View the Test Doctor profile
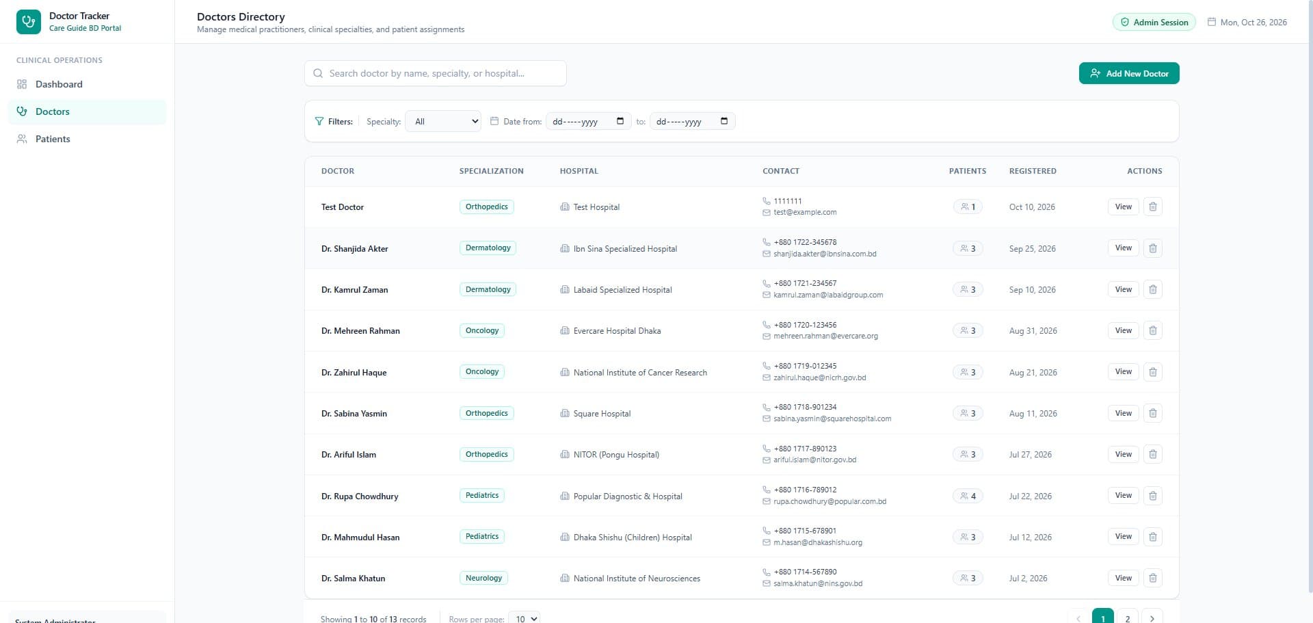The width and height of the screenshot is (1313, 623). tap(1123, 207)
